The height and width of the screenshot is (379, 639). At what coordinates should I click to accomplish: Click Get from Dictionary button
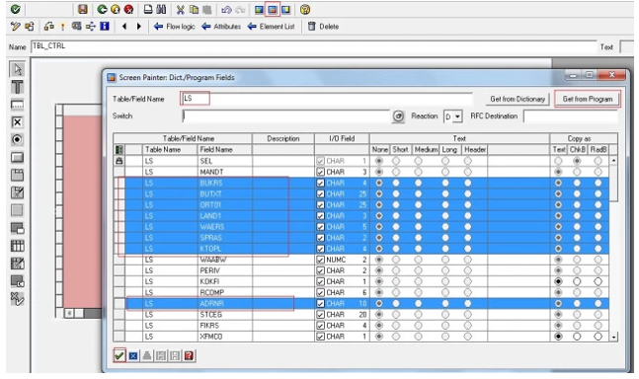pyautogui.click(x=518, y=99)
